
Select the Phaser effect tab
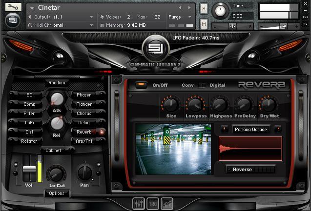[83, 95]
